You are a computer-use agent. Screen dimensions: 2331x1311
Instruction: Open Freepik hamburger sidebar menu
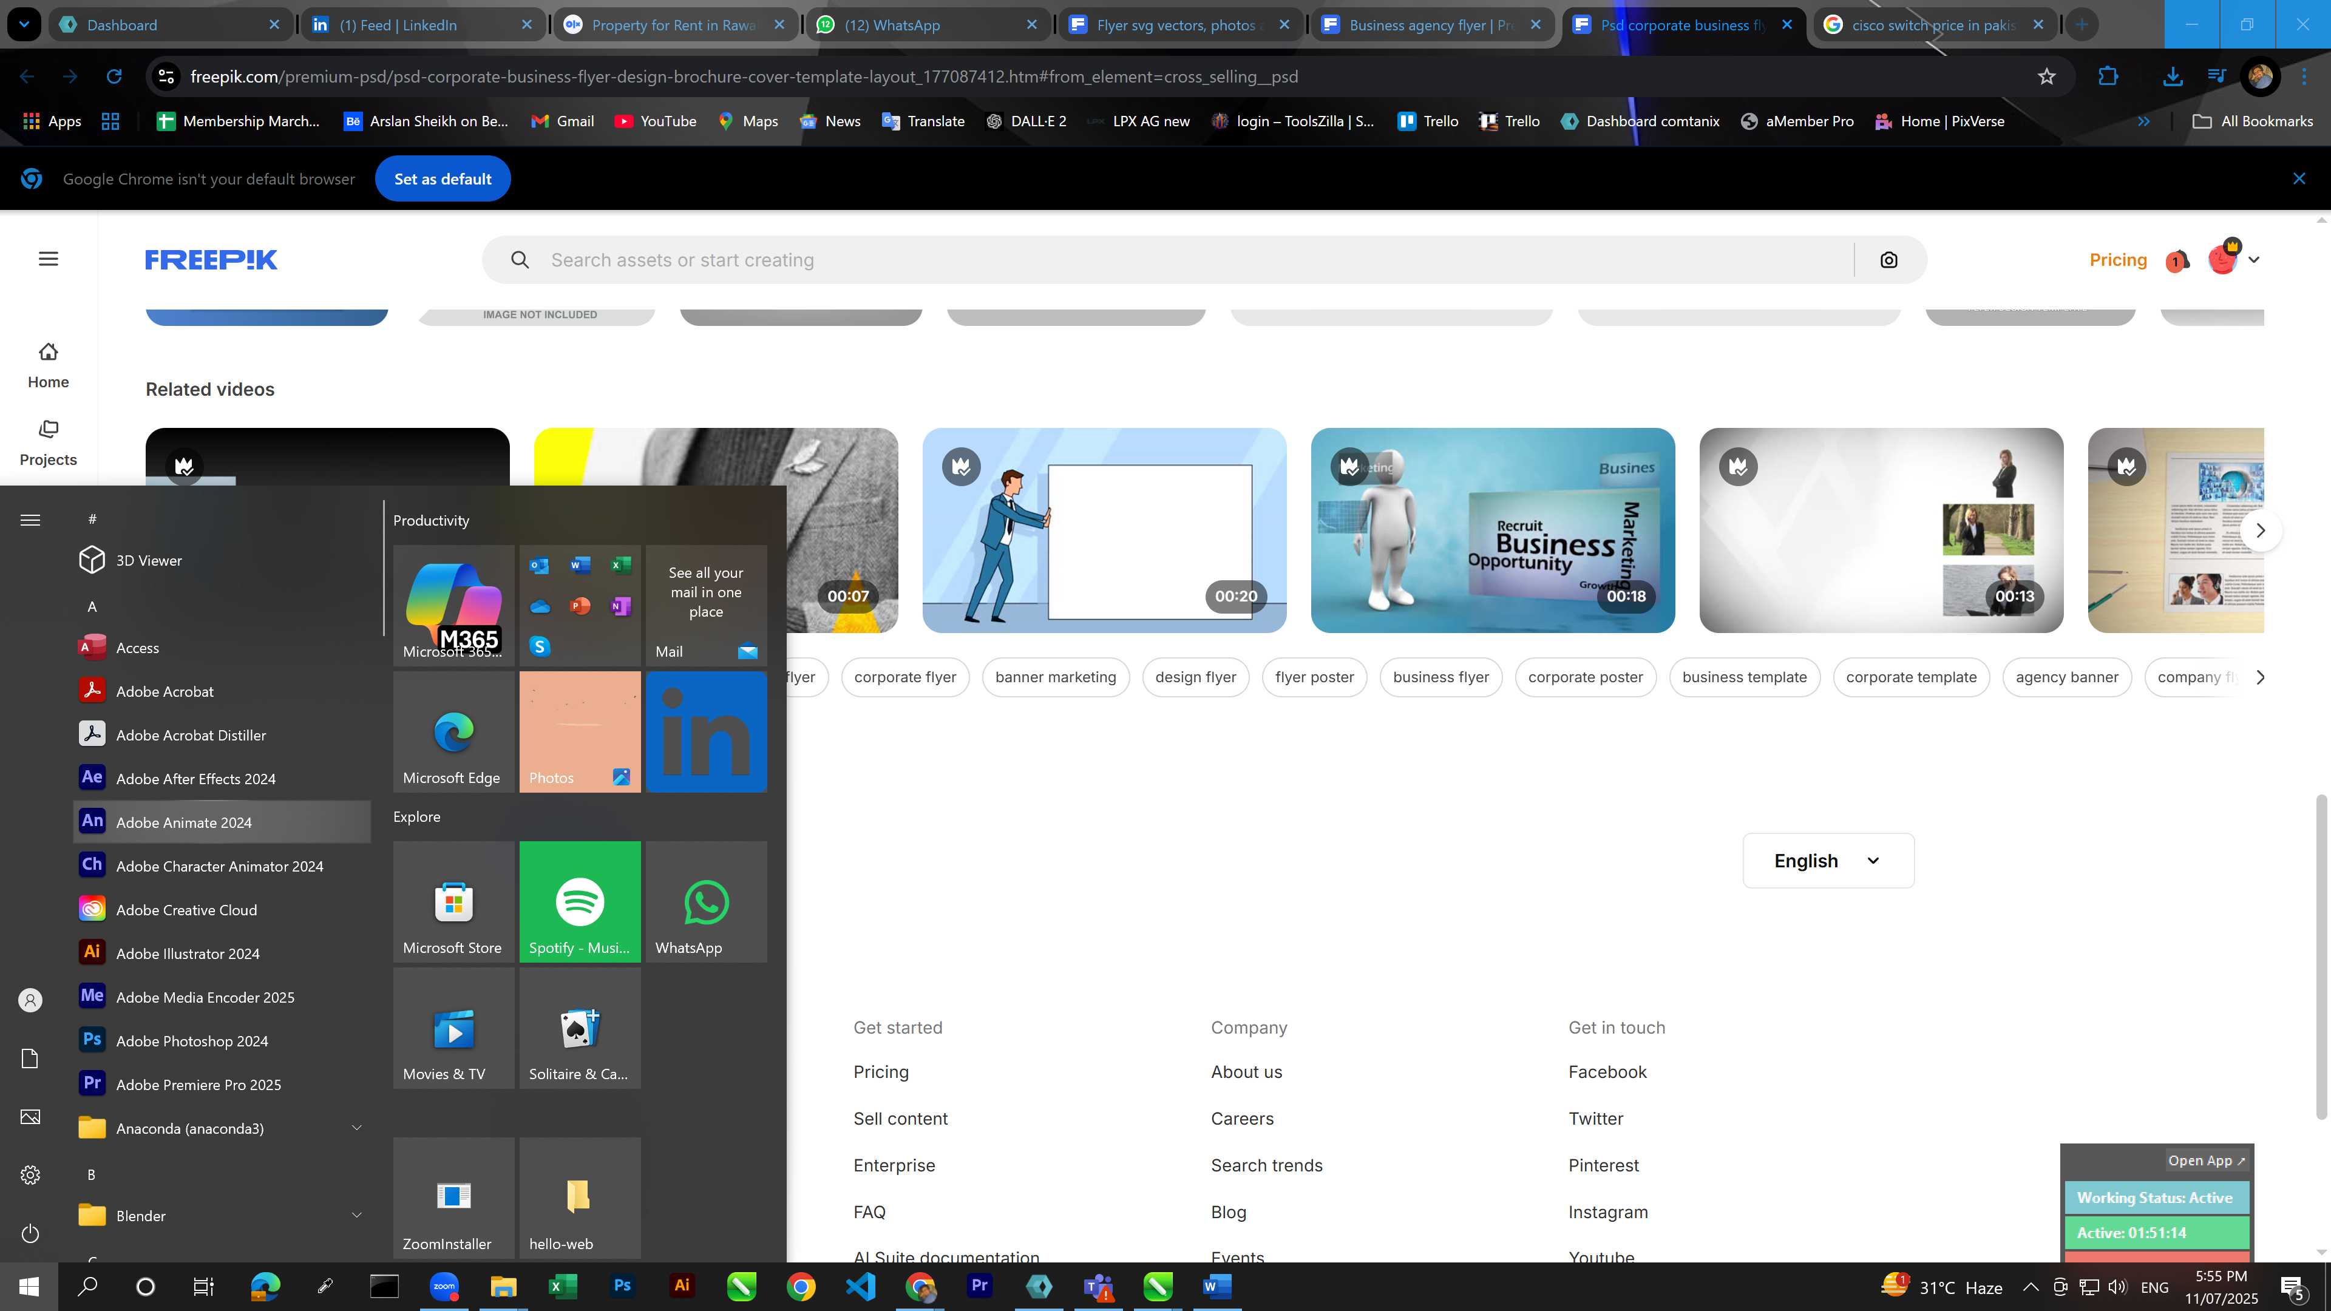coord(49,259)
